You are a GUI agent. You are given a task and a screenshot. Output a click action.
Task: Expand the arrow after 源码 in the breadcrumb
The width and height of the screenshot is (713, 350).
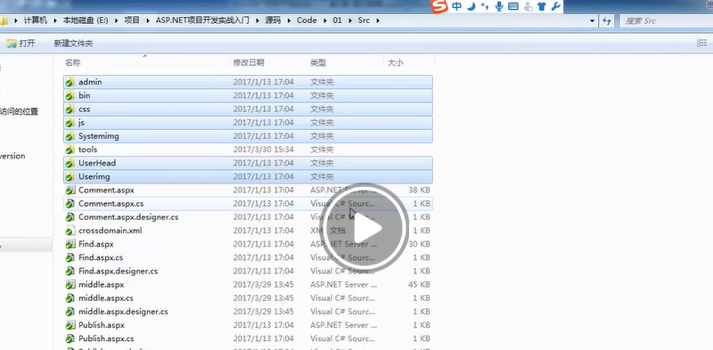pyautogui.click(x=290, y=20)
